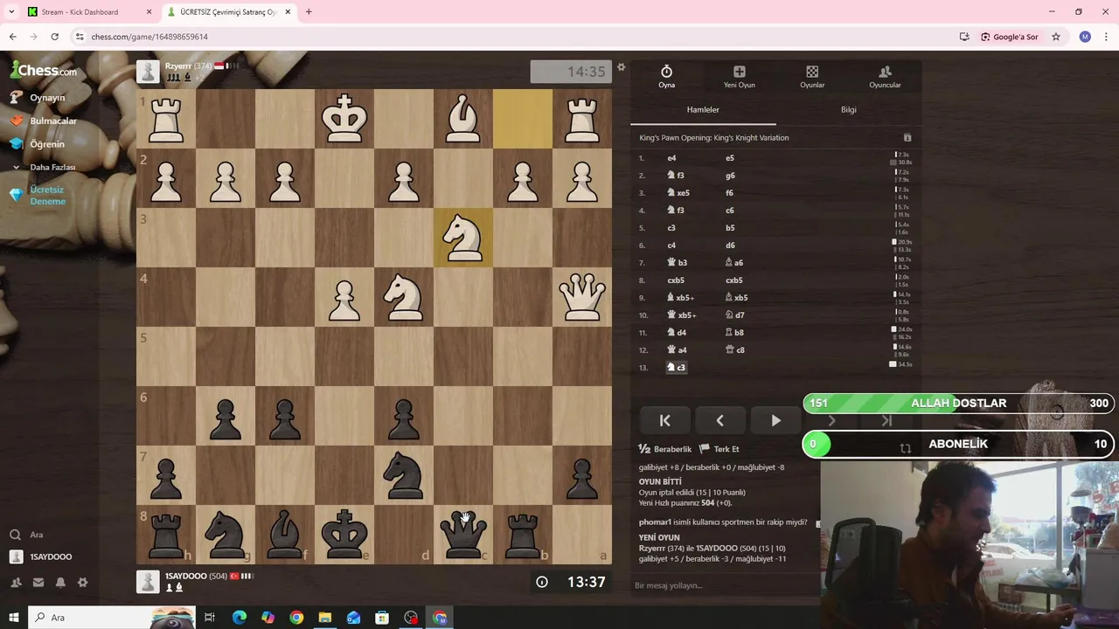
Task: Open the Chrome profile avatar
Action: pyautogui.click(x=1085, y=37)
